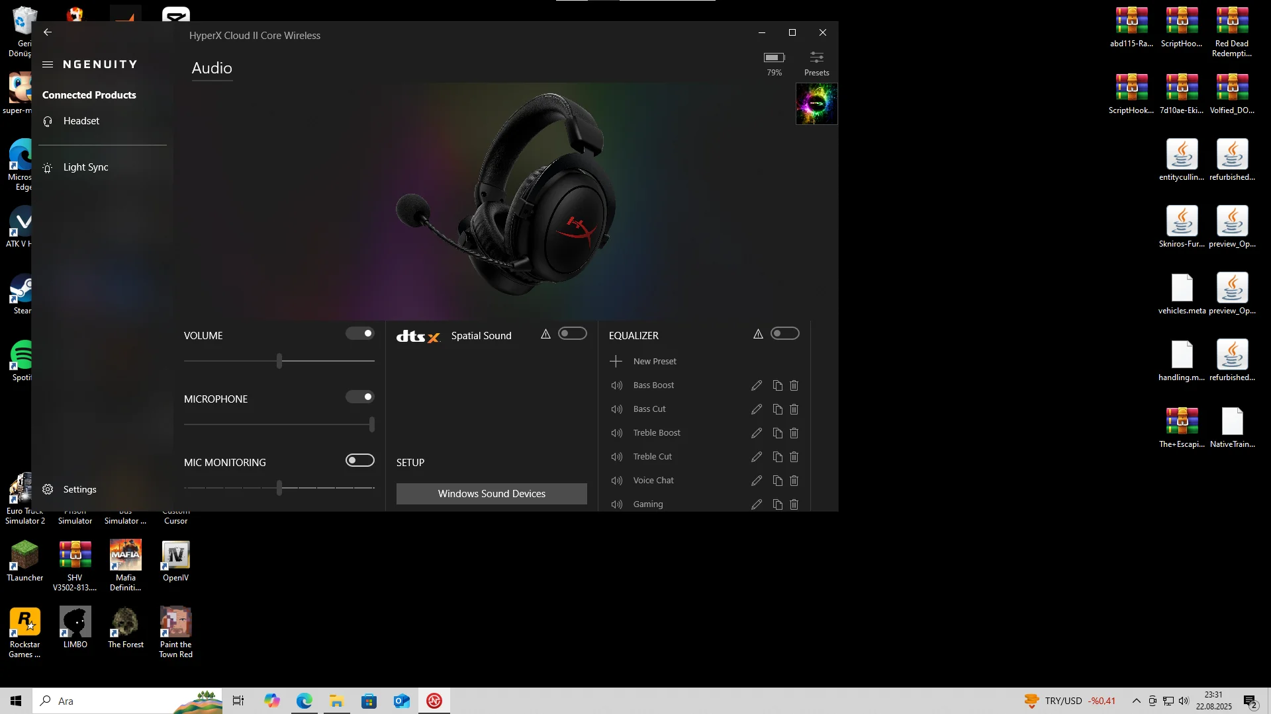Click the Spatial Sound warning triangle icon
The width and height of the screenshot is (1271, 714).
click(545, 335)
